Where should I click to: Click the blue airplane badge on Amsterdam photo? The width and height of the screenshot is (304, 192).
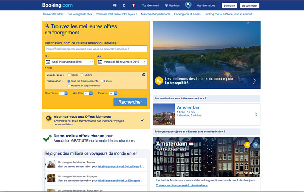point(255,145)
